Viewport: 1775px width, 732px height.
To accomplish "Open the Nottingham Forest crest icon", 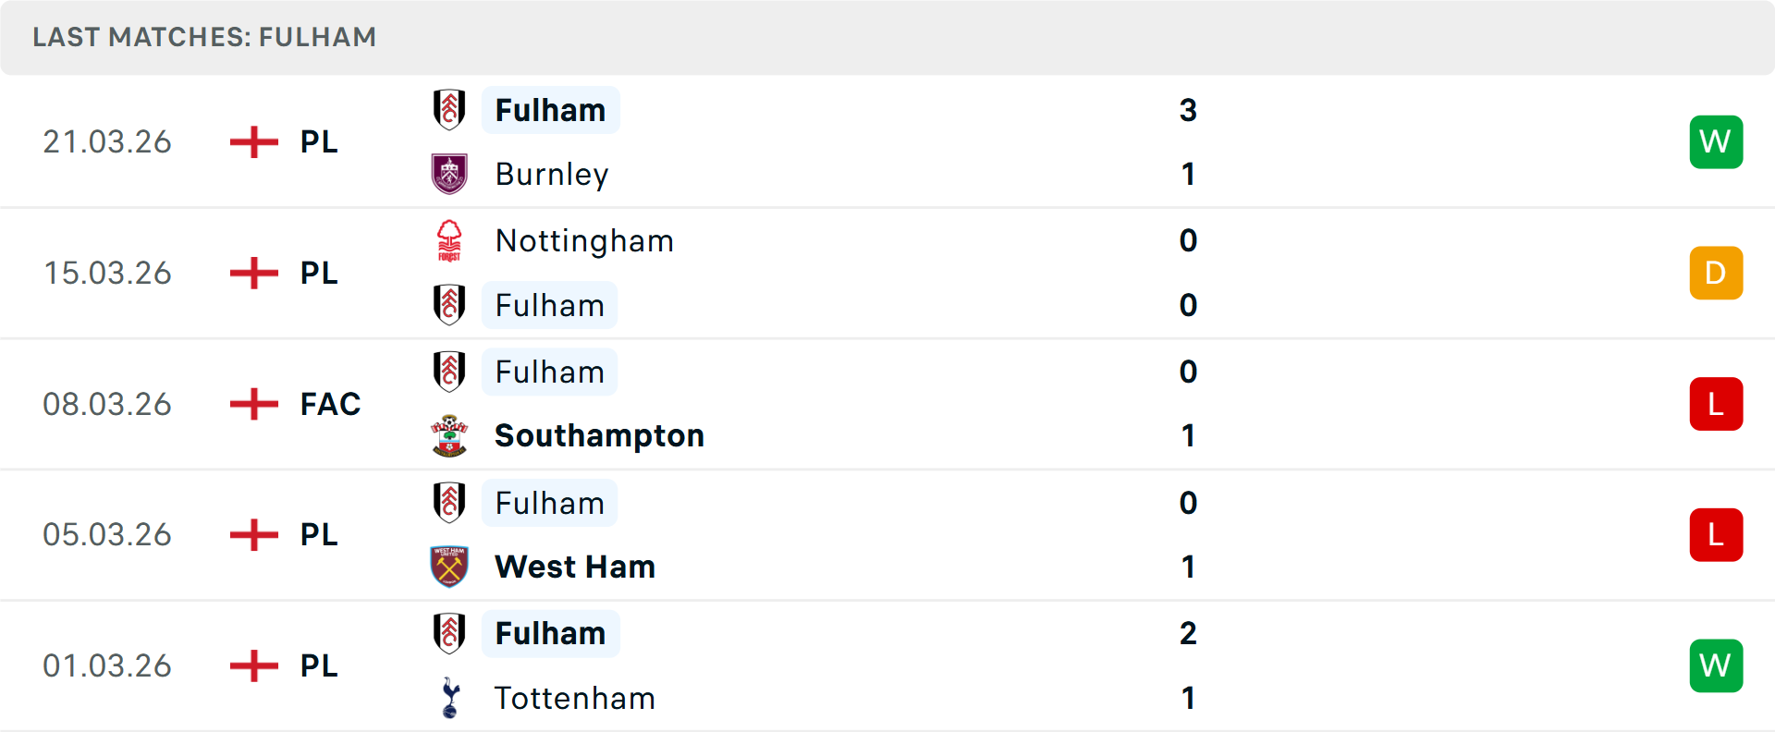I will (x=450, y=240).
